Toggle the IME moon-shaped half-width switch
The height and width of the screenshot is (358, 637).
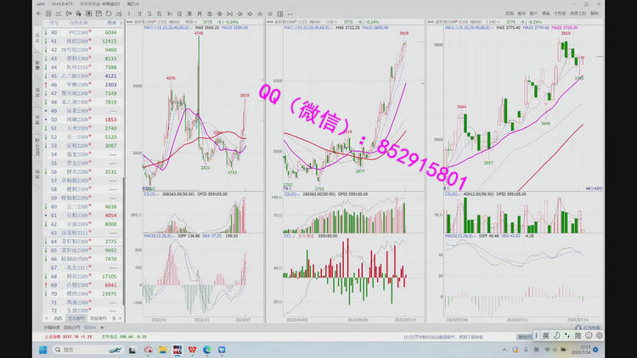point(555,335)
